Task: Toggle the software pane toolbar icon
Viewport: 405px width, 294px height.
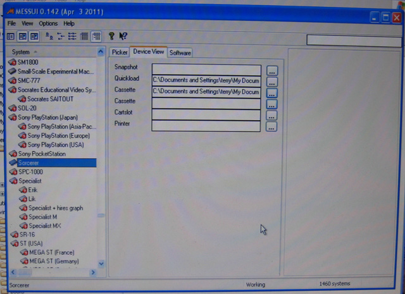Action: [34, 37]
